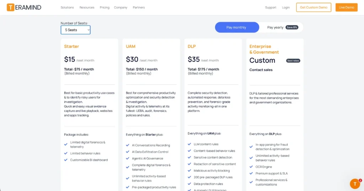Open the Number of Seats dropdown
The height and width of the screenshot is (191, 364).
[75, 30]
